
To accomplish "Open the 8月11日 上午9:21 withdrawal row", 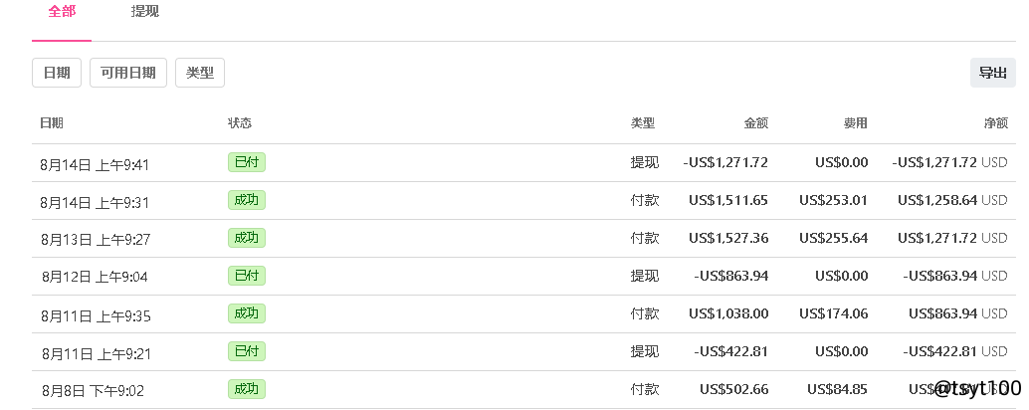I will coord(95,353).
